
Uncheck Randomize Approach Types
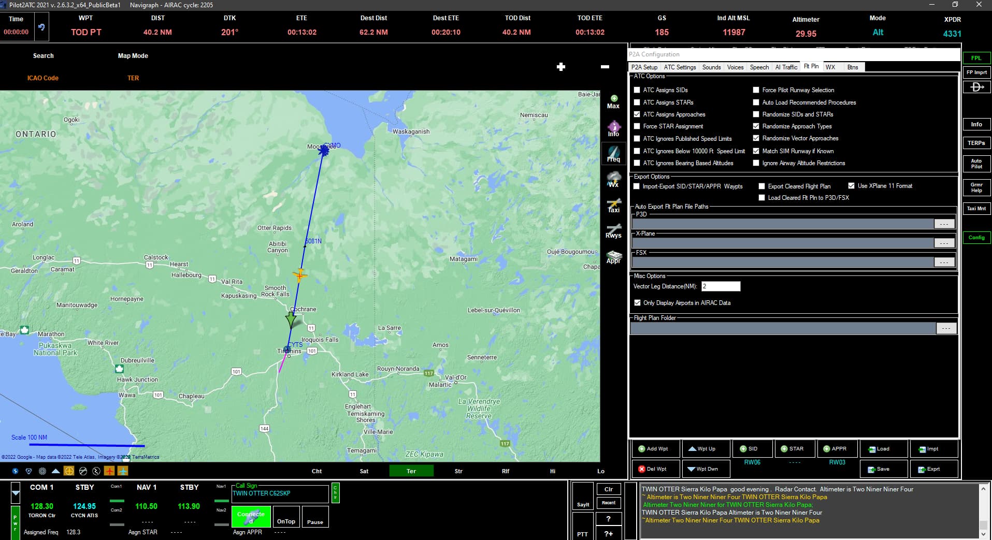tap(756, 126)
